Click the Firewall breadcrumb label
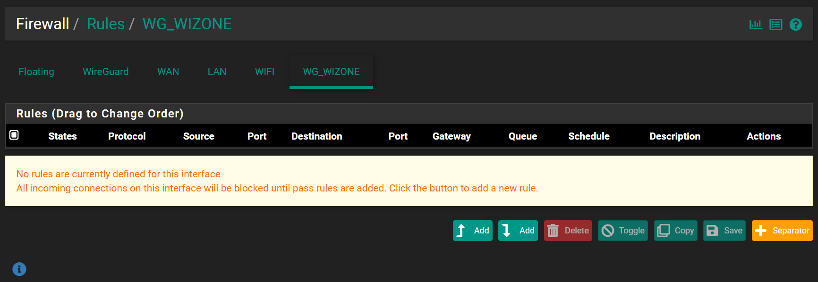The width and height of the screenshot is (818, 282). (x=42, y=24)
